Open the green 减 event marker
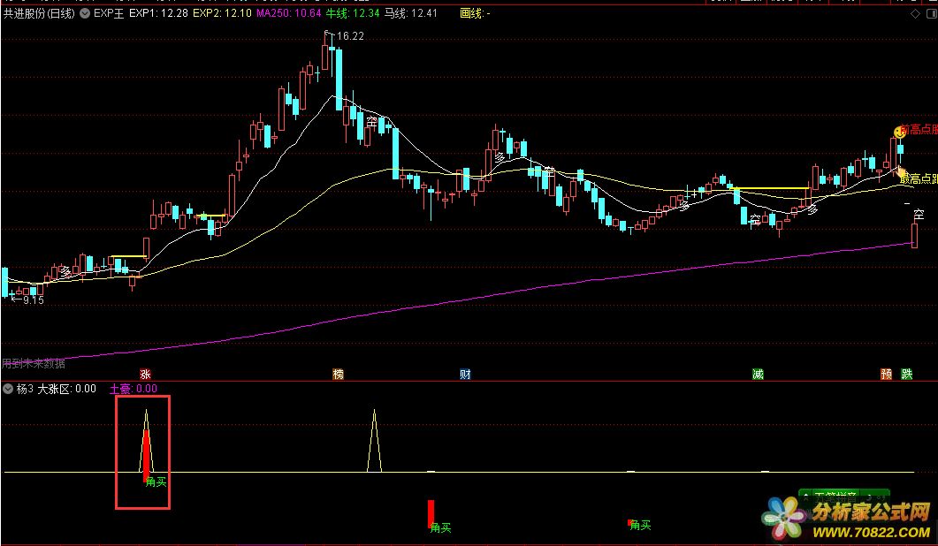Viewport: 938px width, 546px height. point(758,375)
